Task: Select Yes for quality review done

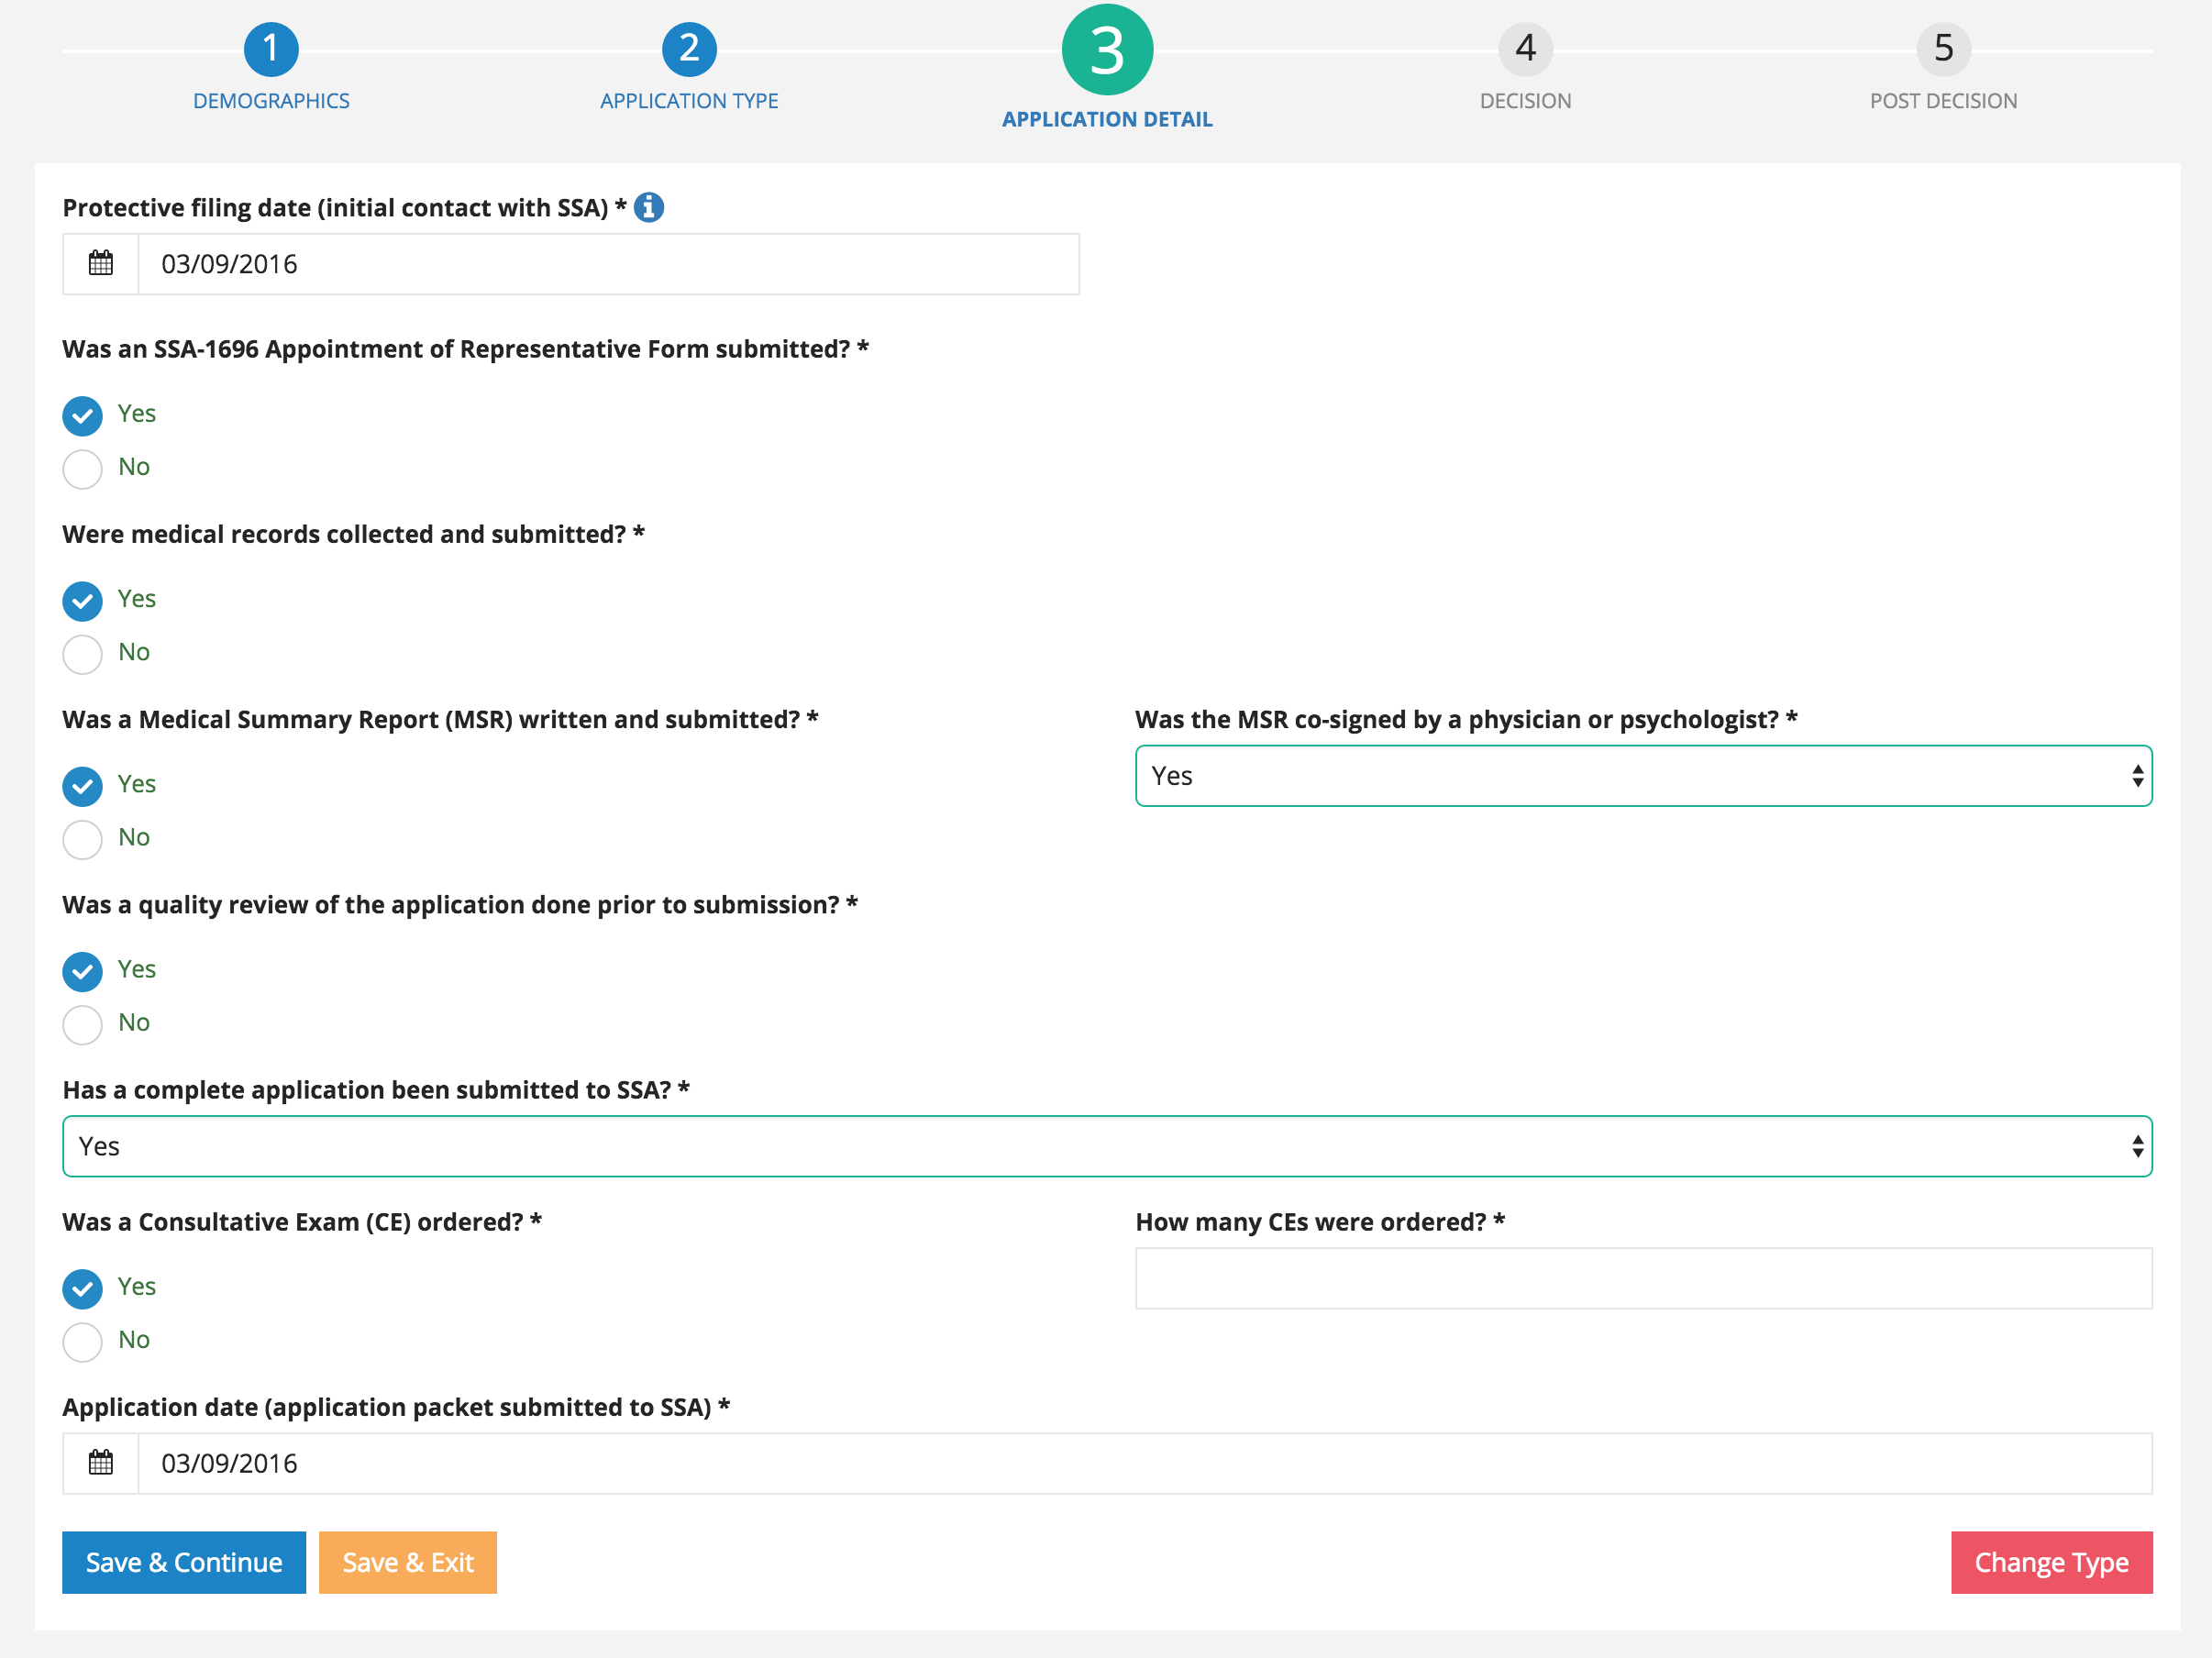Action: (83, 970)
